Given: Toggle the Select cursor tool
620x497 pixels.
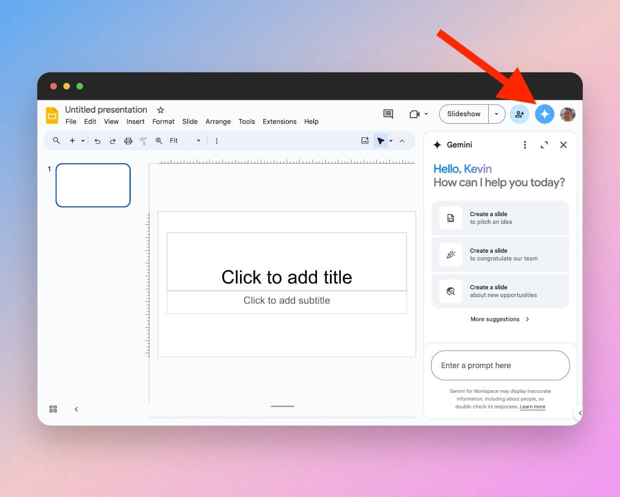Looking at the screenshot, I should [x=381, y=140].
